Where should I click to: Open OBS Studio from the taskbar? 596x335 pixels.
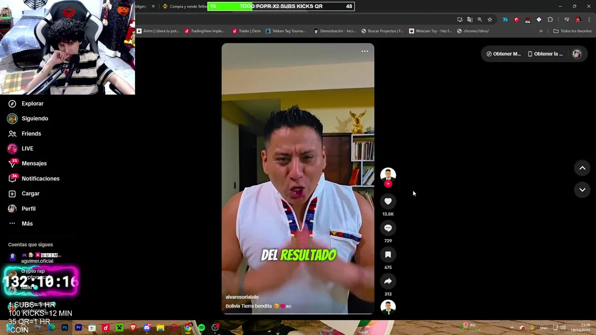[215, 328]
